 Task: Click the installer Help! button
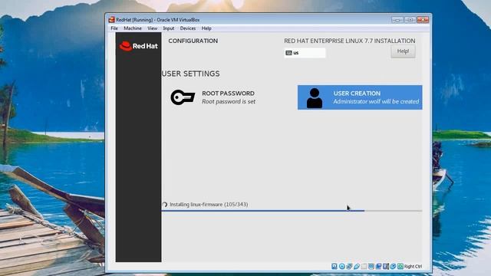(403, 51)
